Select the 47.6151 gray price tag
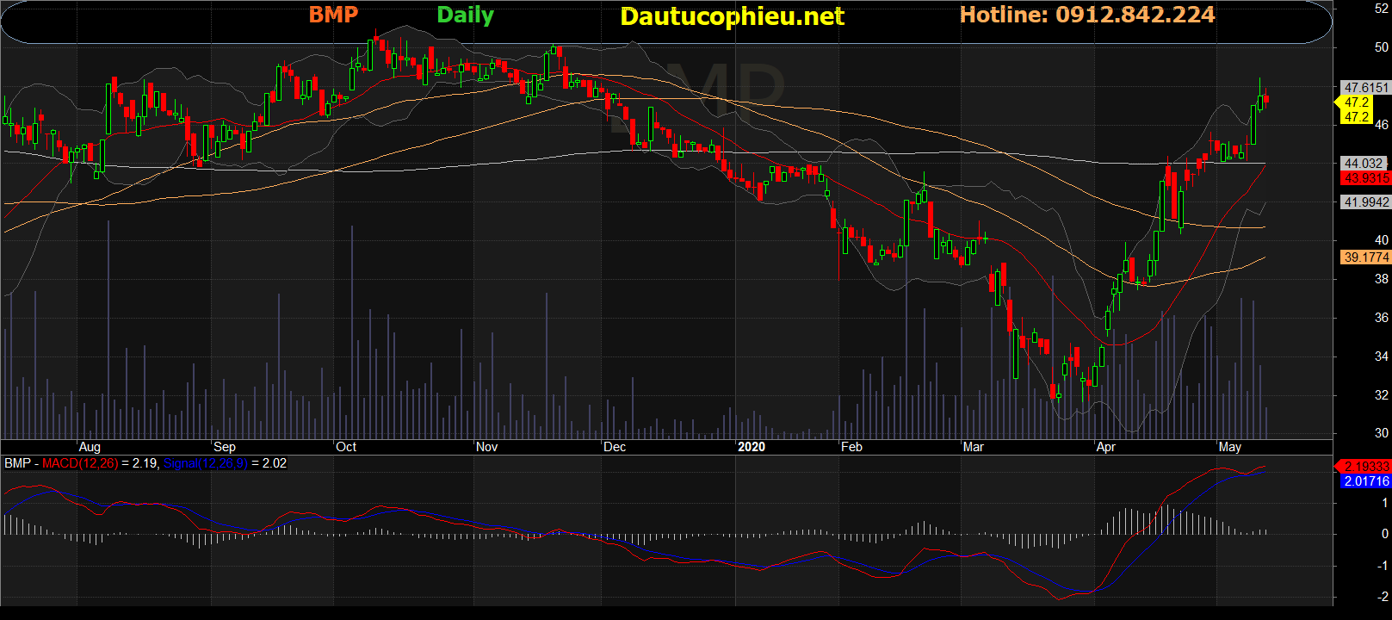 (1365, 88)
